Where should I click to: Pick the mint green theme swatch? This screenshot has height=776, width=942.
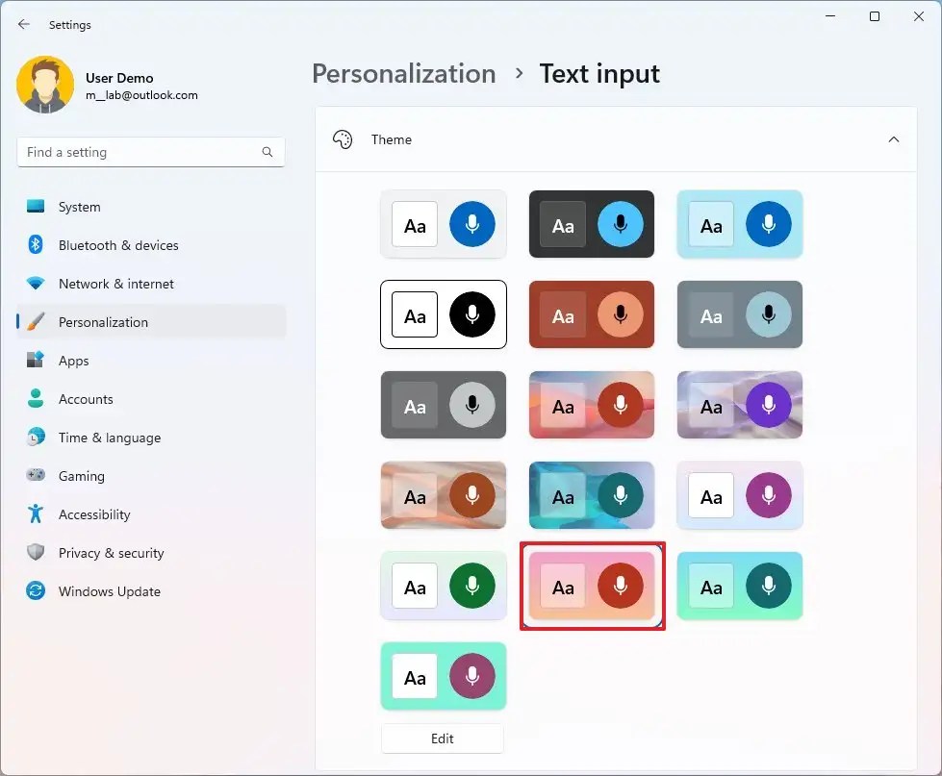443,677
